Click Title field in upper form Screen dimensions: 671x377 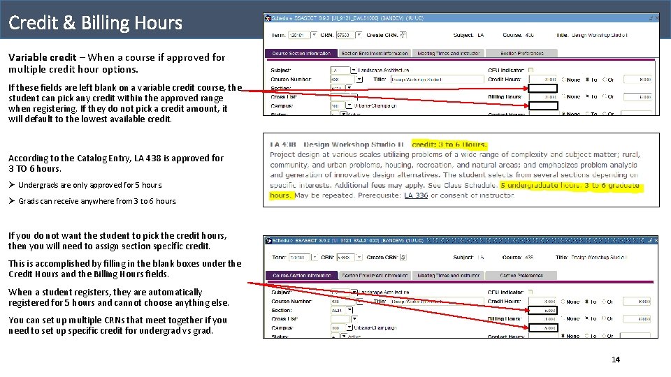pos(436,80)
